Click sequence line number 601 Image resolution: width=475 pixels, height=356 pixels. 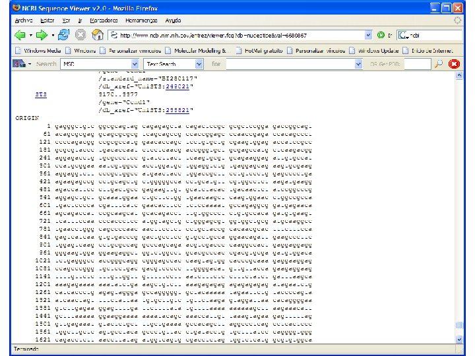point(45,205)
